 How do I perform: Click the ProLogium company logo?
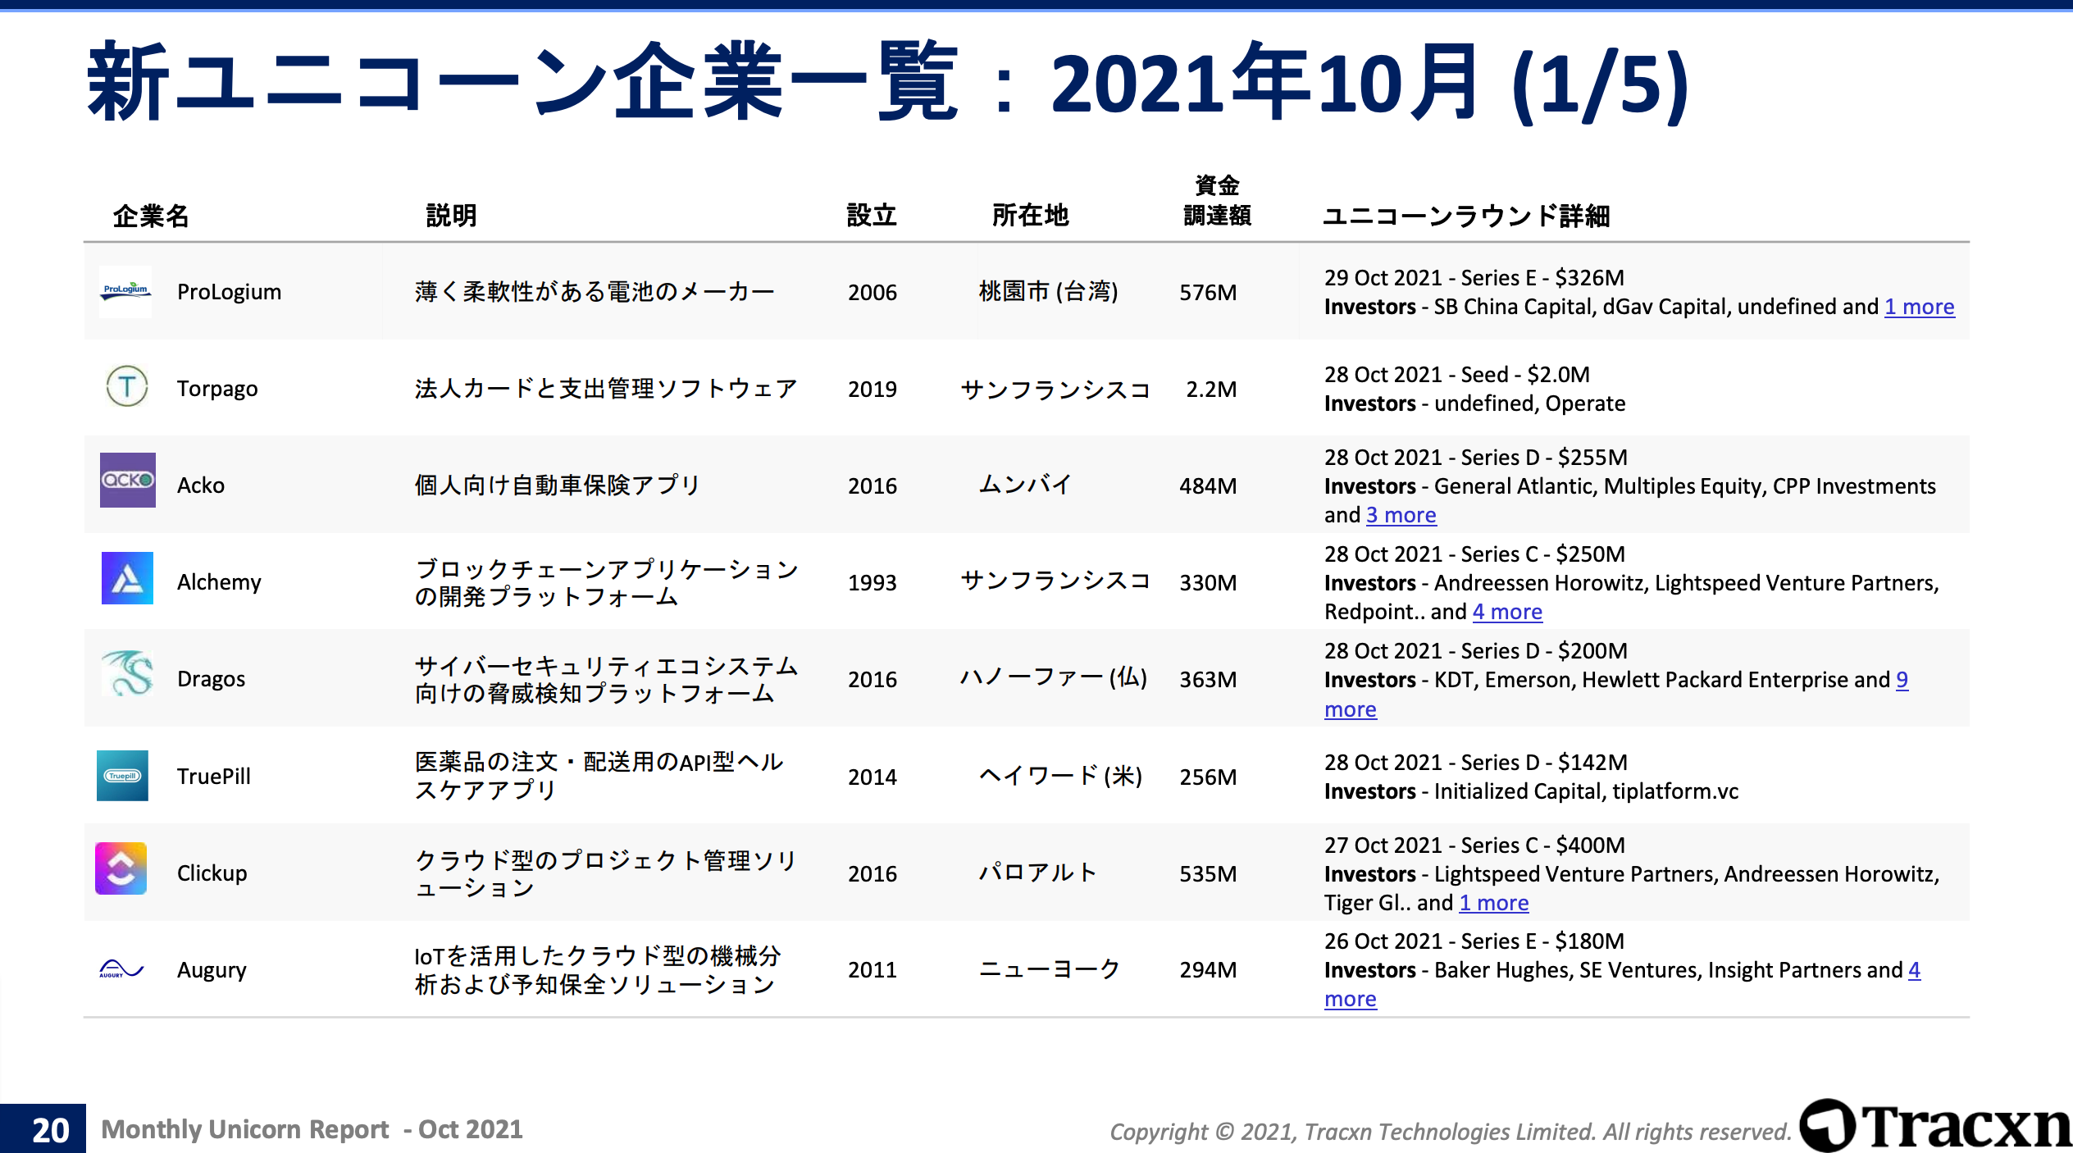(125, 291)
